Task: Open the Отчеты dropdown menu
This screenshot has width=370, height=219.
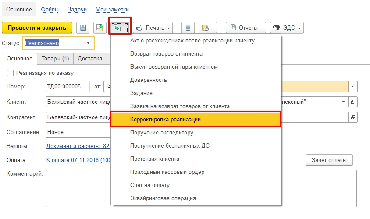Action: [x=246, y=28]
